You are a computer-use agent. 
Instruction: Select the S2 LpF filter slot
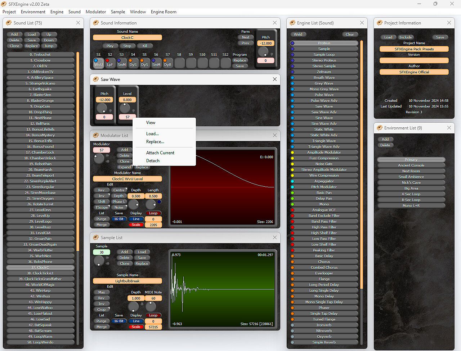tap(110, 63)
